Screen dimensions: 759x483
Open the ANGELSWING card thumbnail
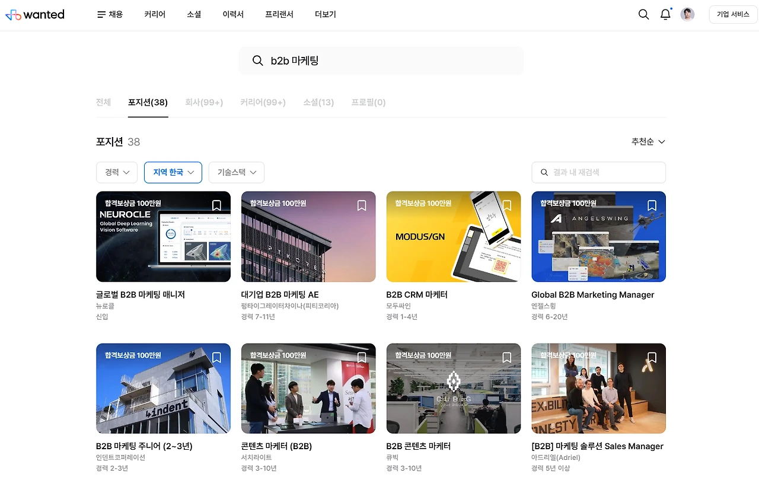coord(598,236)
